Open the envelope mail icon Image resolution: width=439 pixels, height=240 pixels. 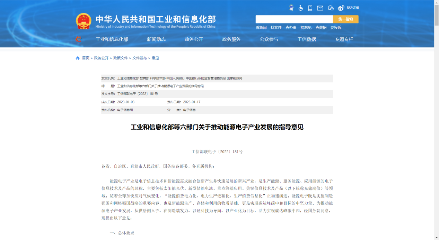(320, 8)
